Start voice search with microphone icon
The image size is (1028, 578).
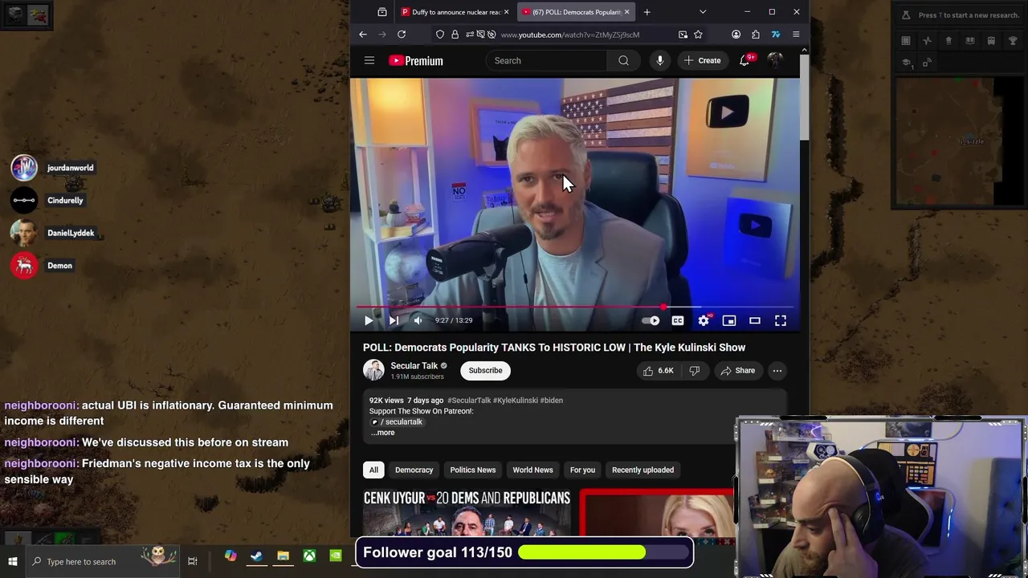click(659, 60)
